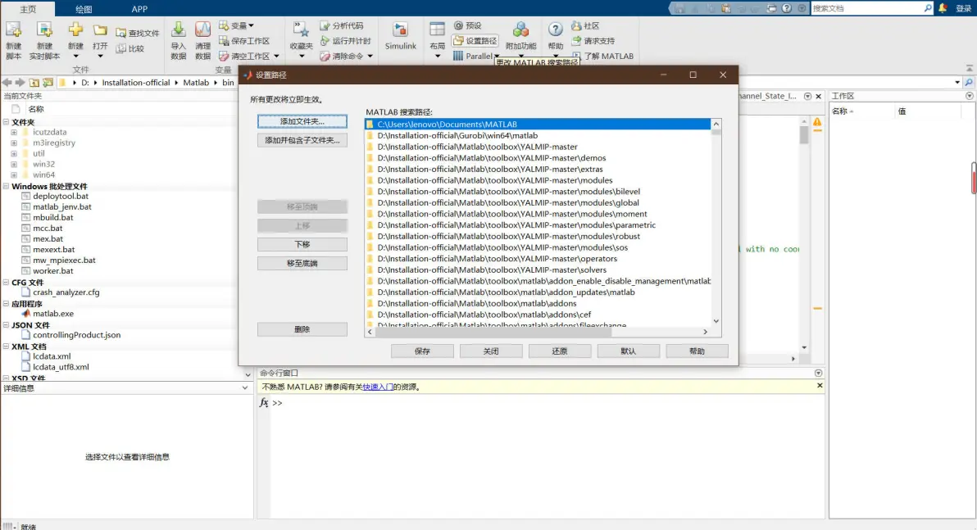Go forward using the address bar forward arrow
This screenshot has height=530, width=977.
20,82
